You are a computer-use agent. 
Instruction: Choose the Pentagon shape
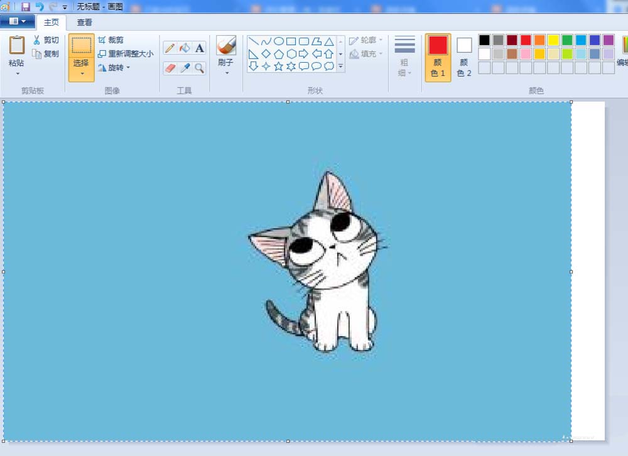[x=279, y=53]
